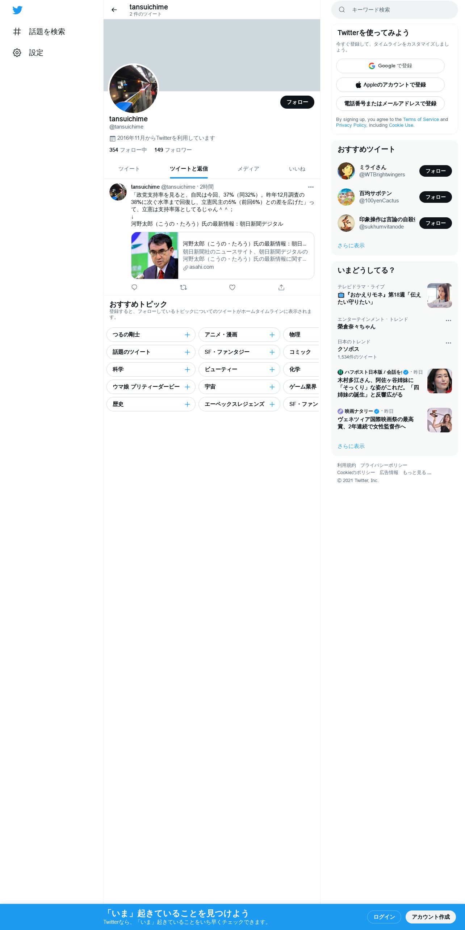The height and width of the screenshot is (930, 465).
Task: Like the tweet with heart icon
Action: pyautogui.click(x=232, y=287)
